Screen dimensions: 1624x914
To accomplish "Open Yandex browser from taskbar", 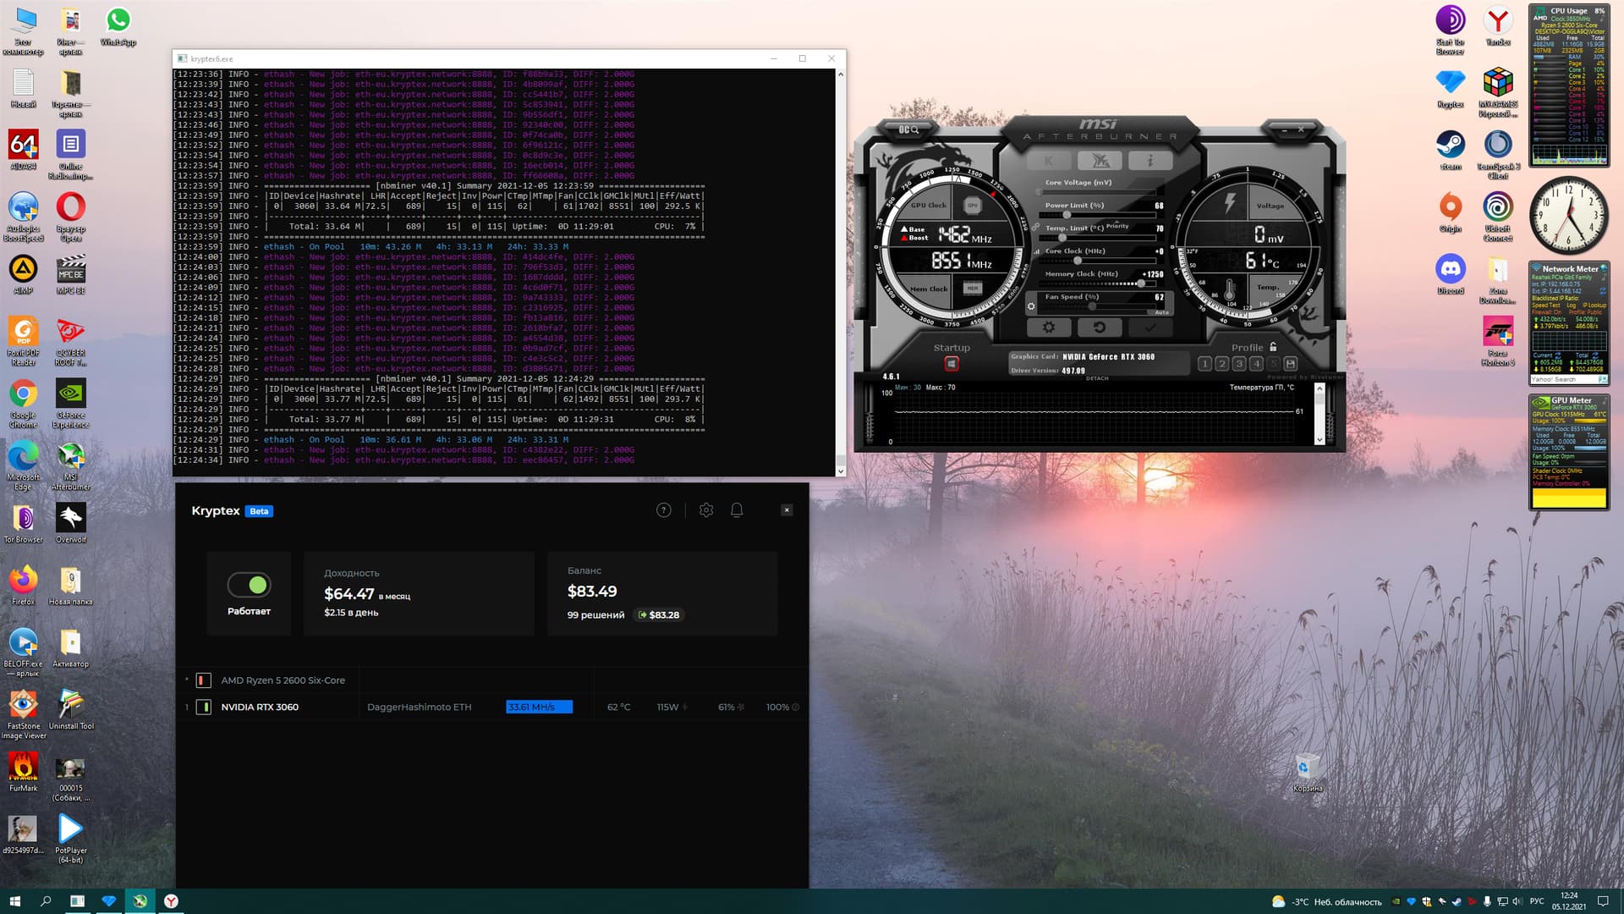I will (x=171, y=901).
